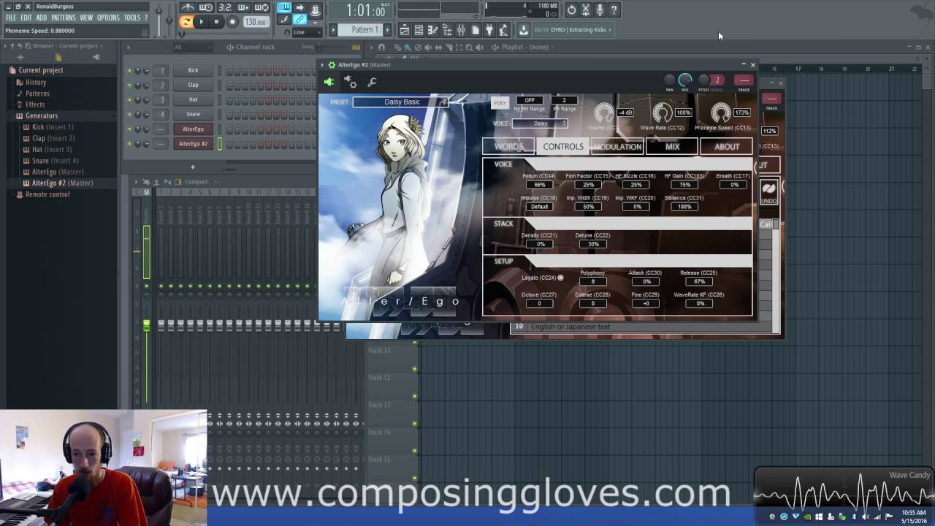Select AlterEgo #2 (Master) in browser
The height and width of the screenshot is (526, 935).
point(62,183)
